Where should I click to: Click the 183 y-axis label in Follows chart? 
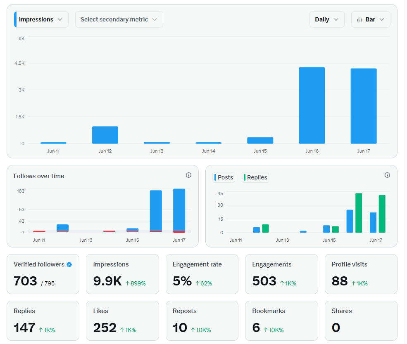click(21, 191)
